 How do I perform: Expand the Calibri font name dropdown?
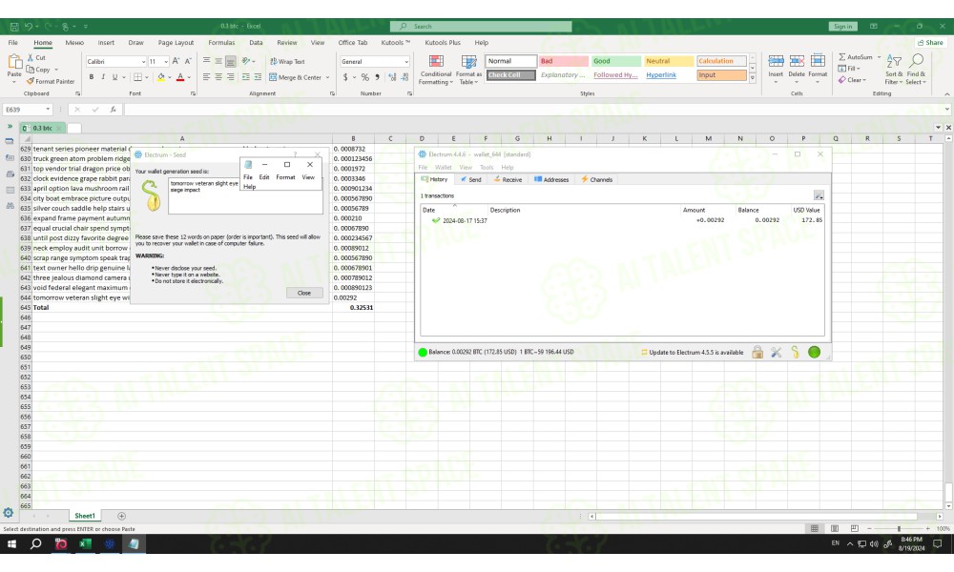tap(143, 61)
